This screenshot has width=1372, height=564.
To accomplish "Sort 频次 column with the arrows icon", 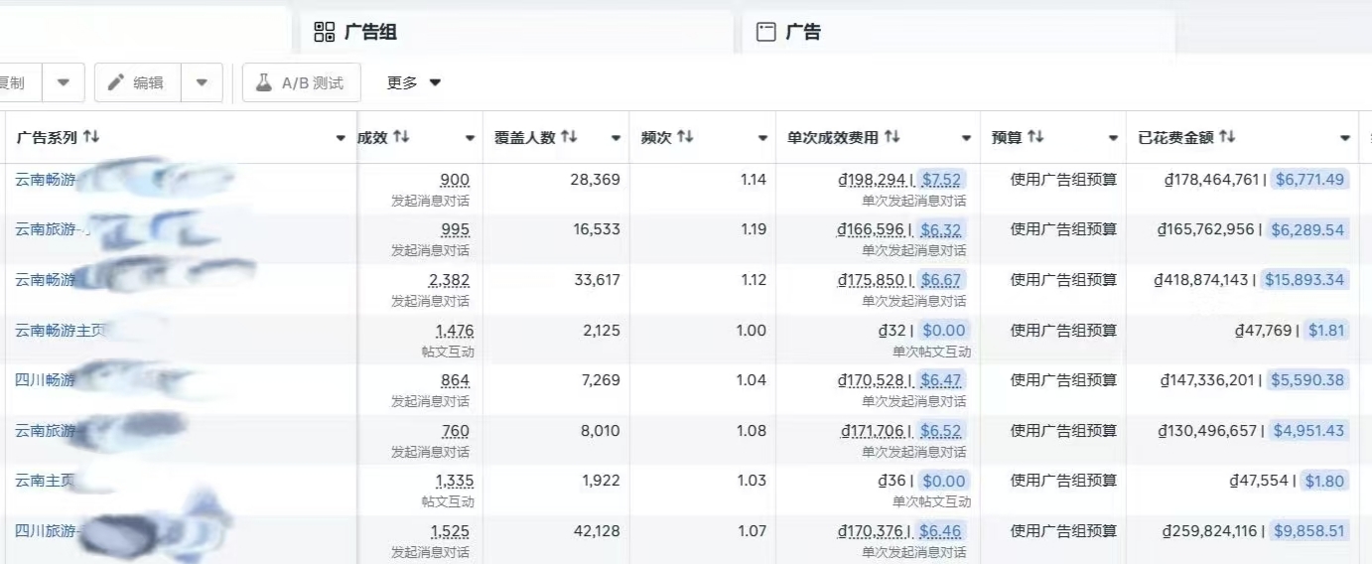I will (x=685, y=137).
